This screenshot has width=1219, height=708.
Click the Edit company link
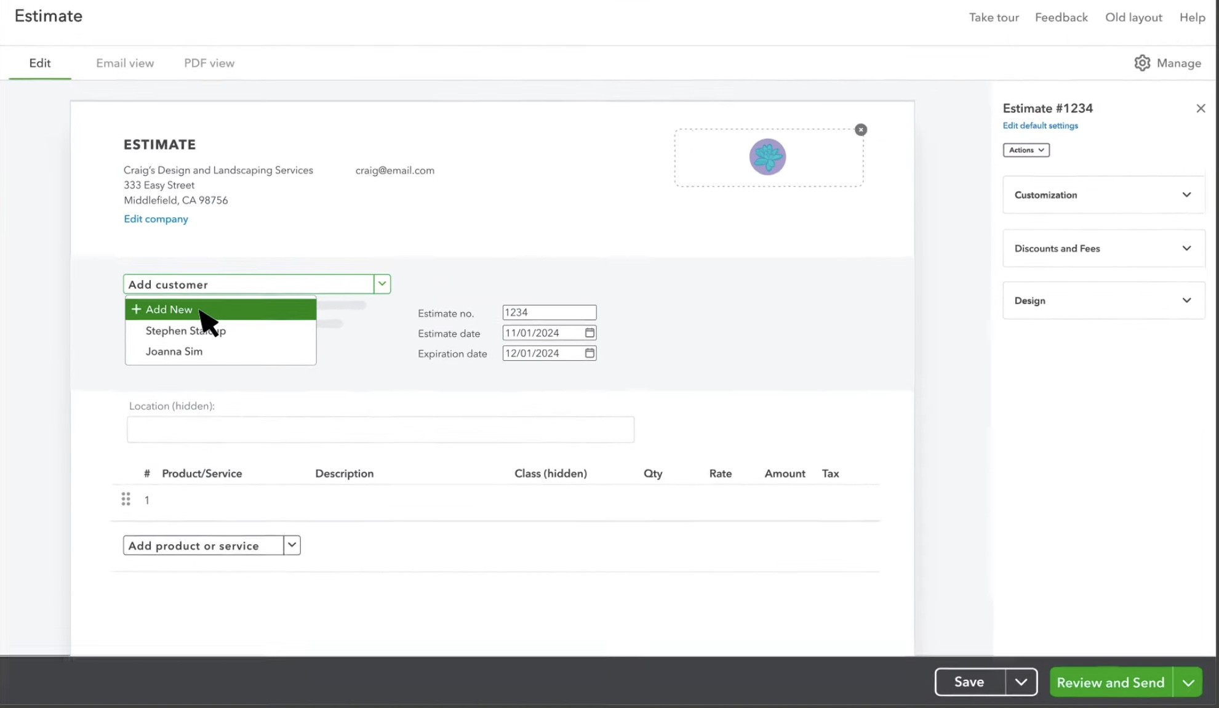pyautogui.click(x=156, y=219)
